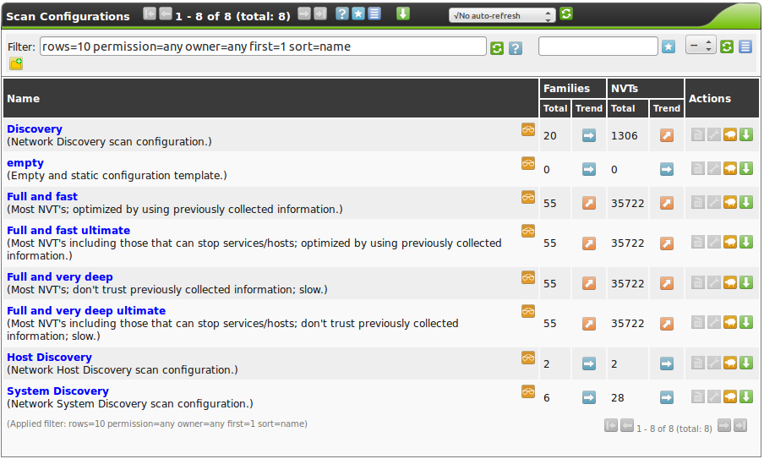Open the Full and fast ultimate link
Screen dimensions: 764x459
68,231
